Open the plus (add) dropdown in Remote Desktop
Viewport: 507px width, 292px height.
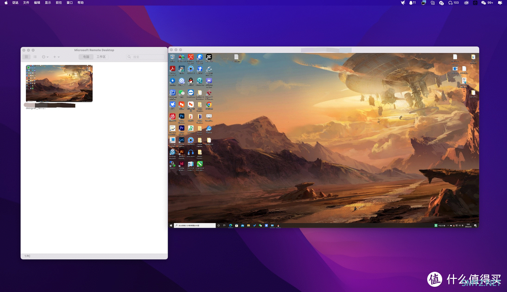click(x=56, y=57)
